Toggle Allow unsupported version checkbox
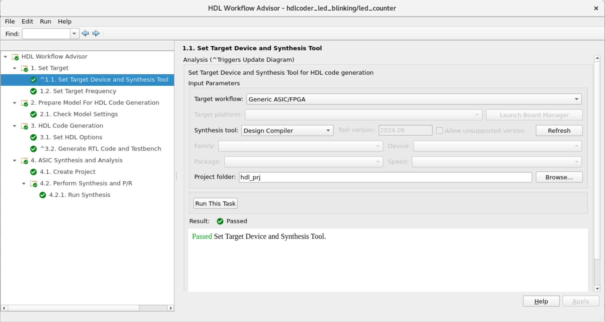605x322 pixels. point(439,131)
